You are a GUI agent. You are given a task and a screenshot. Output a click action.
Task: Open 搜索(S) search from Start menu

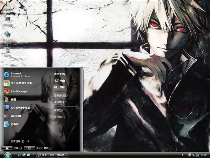pyautogui.click(x=58, y=110)
